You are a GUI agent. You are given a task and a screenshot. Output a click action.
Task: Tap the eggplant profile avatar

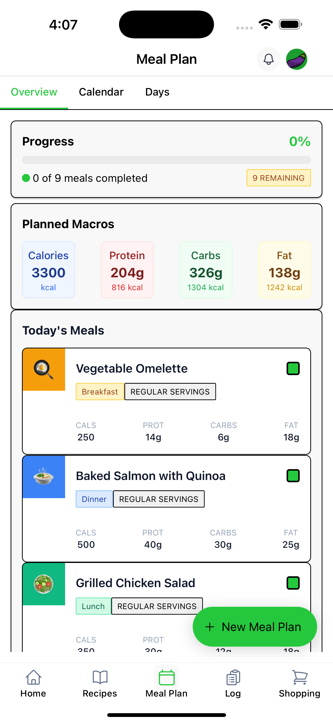(x=296, y=59)
